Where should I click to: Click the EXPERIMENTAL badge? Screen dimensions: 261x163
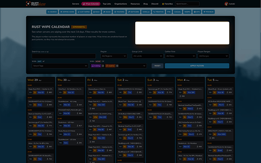pyautogui.click(x=79, y=27)
